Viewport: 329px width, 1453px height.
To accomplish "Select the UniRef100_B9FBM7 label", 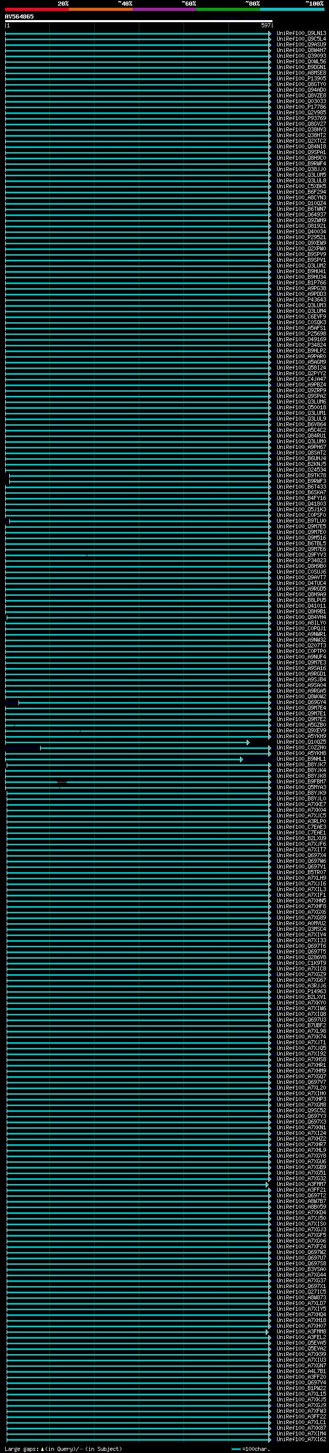I will point(301,782).
